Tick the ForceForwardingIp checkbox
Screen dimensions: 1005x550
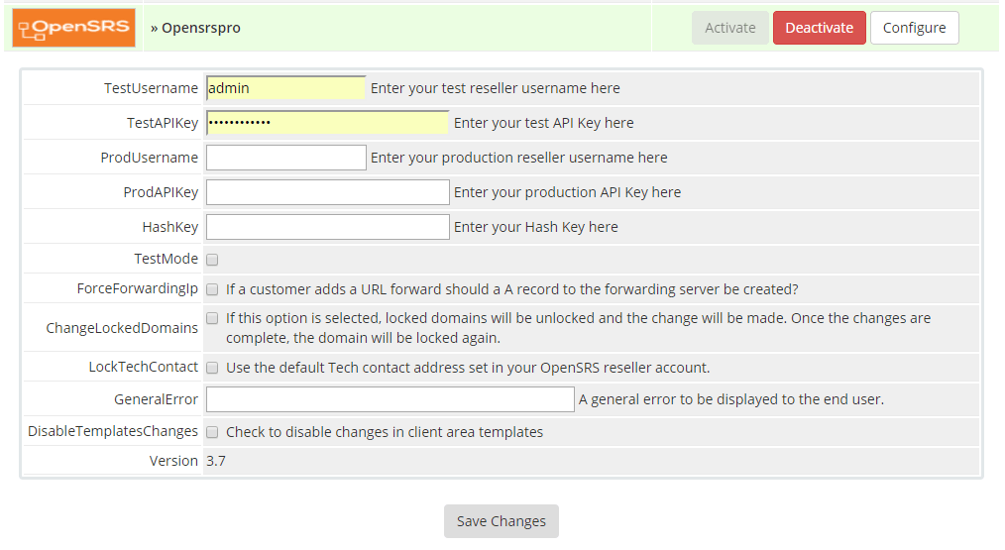coord(212,289)
